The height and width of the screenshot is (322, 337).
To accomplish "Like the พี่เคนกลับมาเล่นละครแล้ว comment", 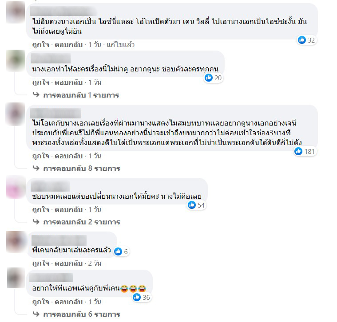I will click(40, 263).
